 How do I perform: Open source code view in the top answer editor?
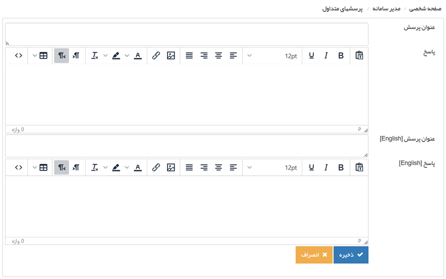pos(18,56)
